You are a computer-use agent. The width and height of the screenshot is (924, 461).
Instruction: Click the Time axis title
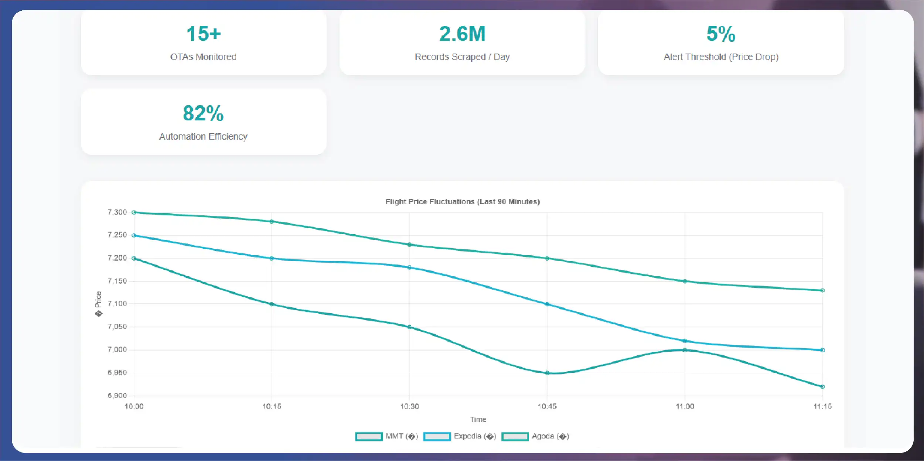click(x=478, y=419)
